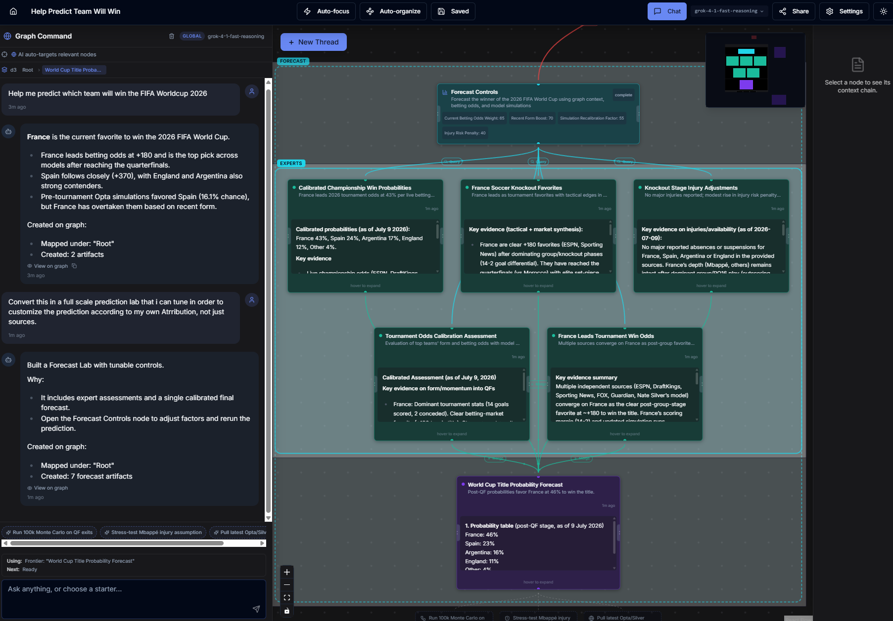Expand Tournament Odds Calibration node hover to expand

click(x=452, y=434)
